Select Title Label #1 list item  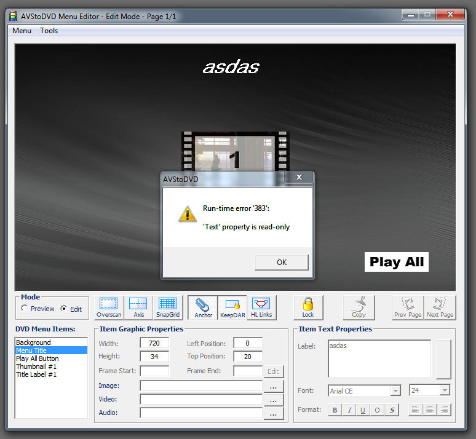pos(51,374)
